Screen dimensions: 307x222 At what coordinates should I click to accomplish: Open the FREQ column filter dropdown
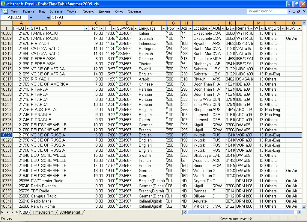pyautogui.click(x=28, y=28)
